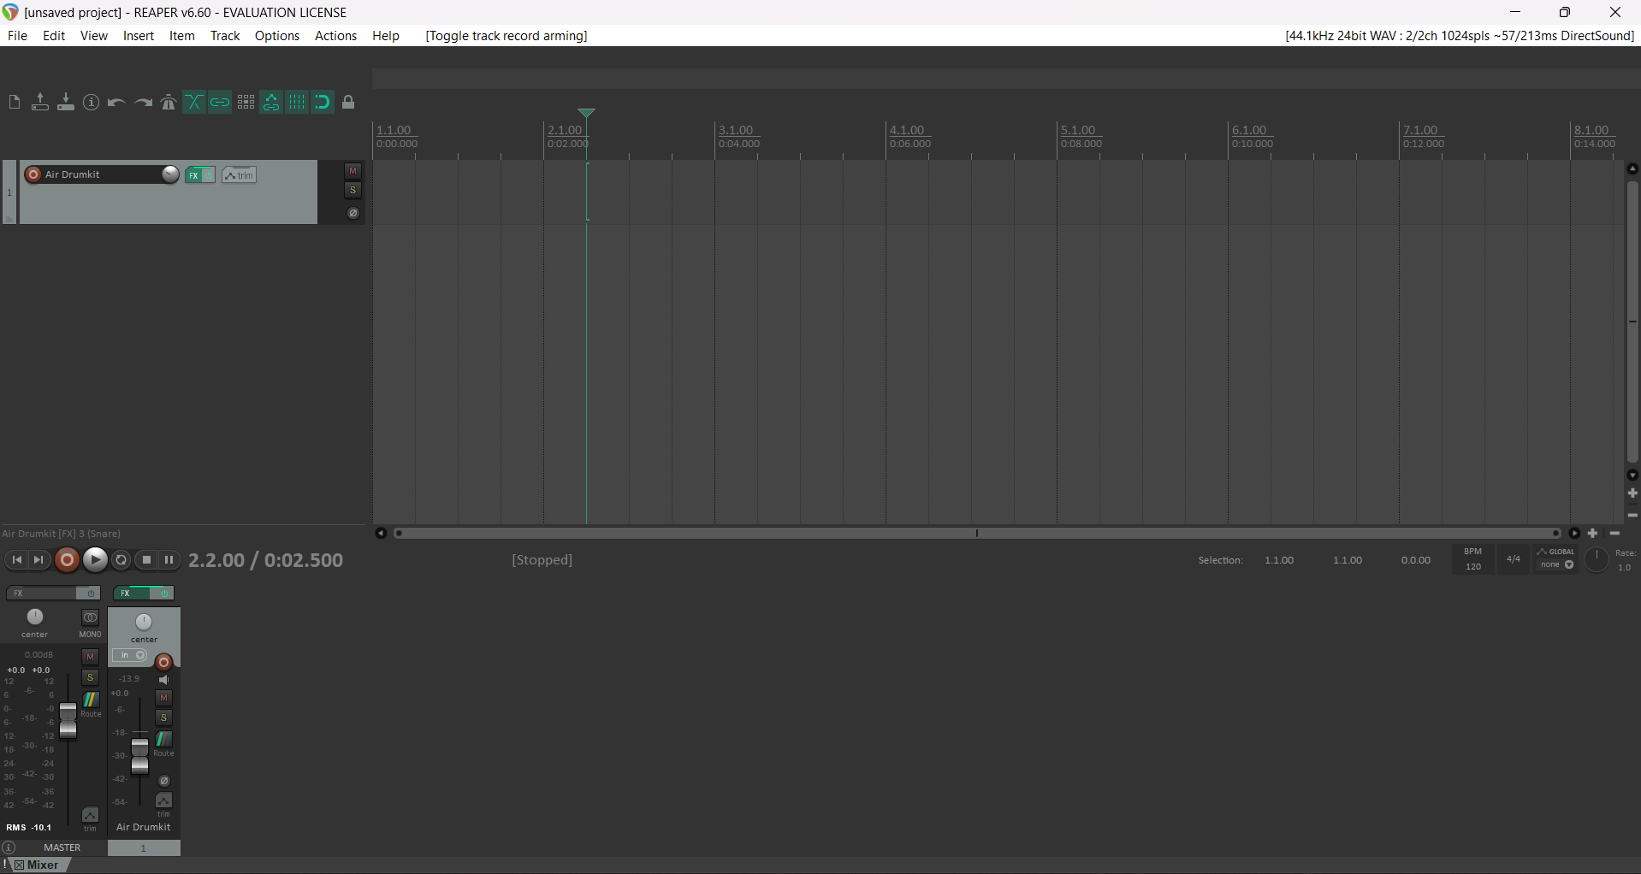The width and height of the screenshot is (1641, 874).
Task: Open the Edit menu
Action: [x=54, y=36]
